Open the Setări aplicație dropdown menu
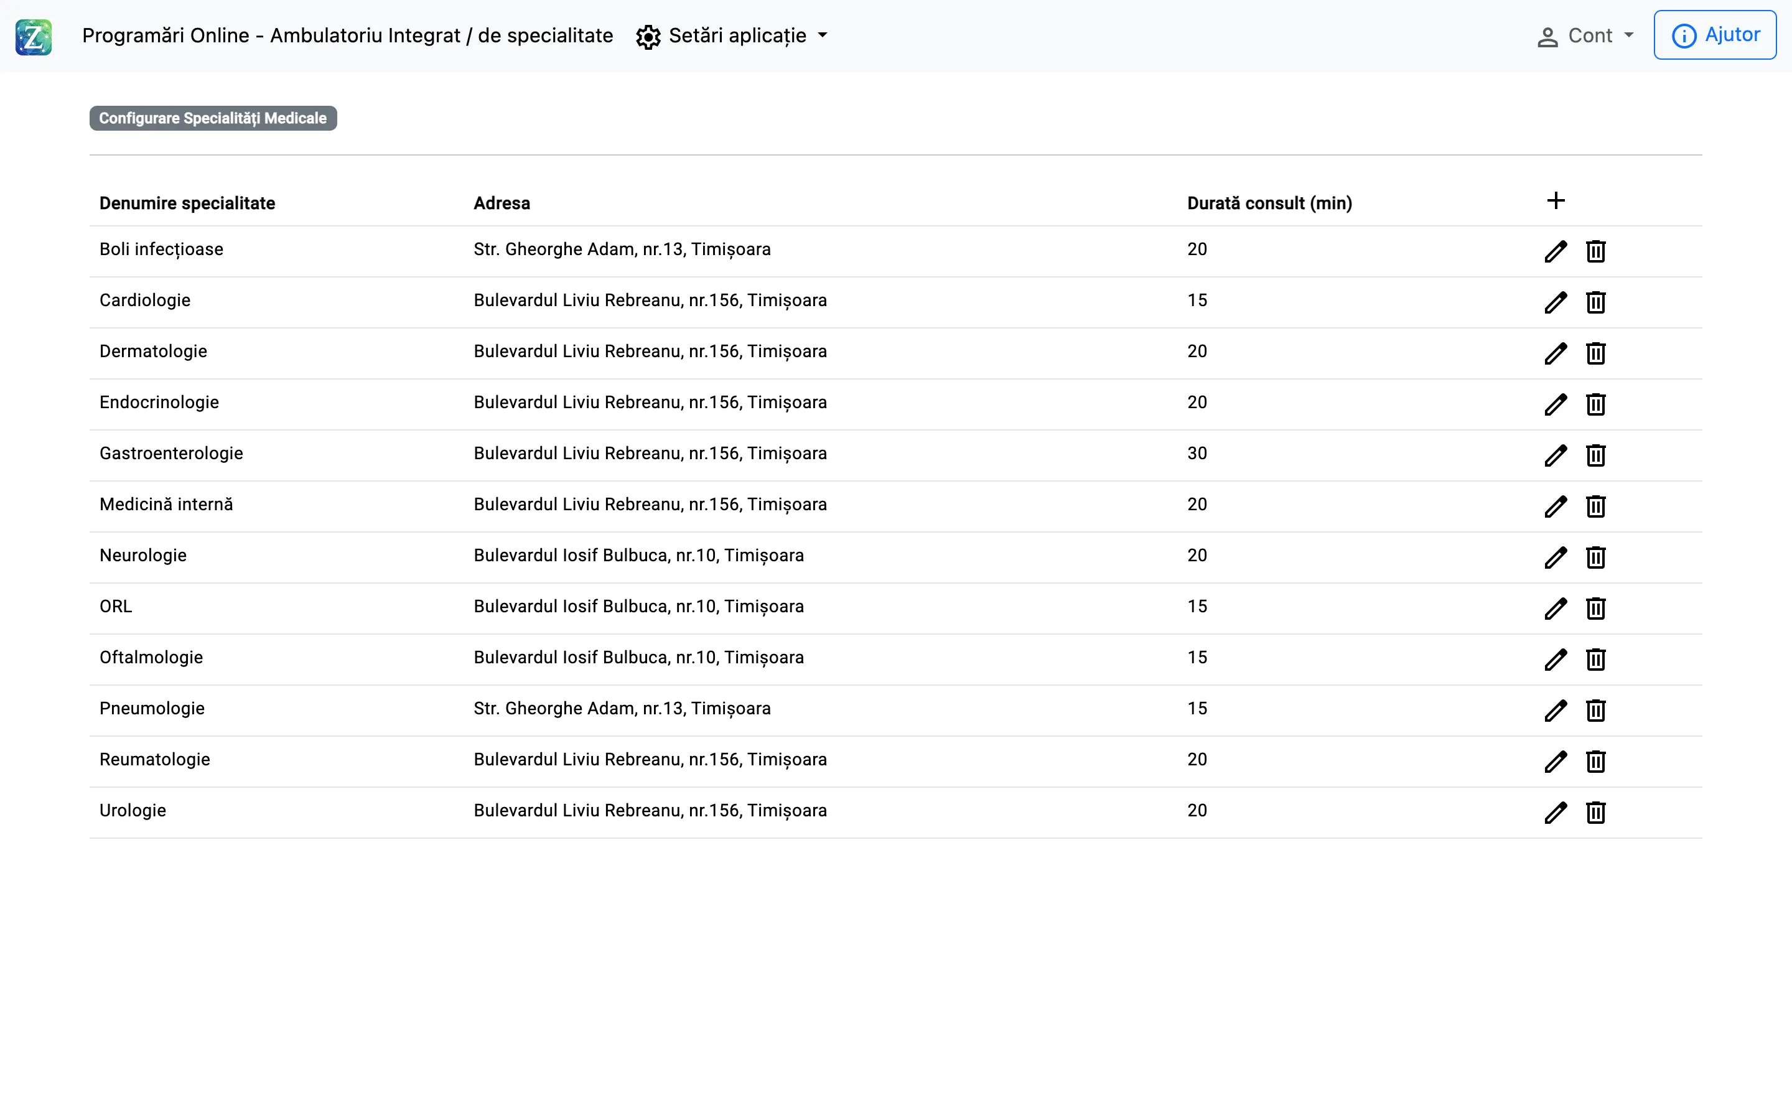The height and width of the screenshot is (1120, 1792). point(732,35)
